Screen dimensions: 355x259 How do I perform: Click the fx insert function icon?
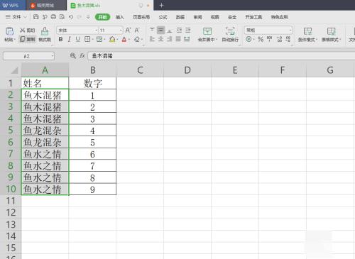pyautogui.click(x=82, y=56)
